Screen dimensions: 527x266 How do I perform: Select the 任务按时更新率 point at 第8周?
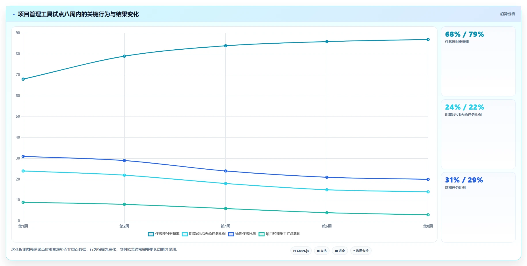428,40
